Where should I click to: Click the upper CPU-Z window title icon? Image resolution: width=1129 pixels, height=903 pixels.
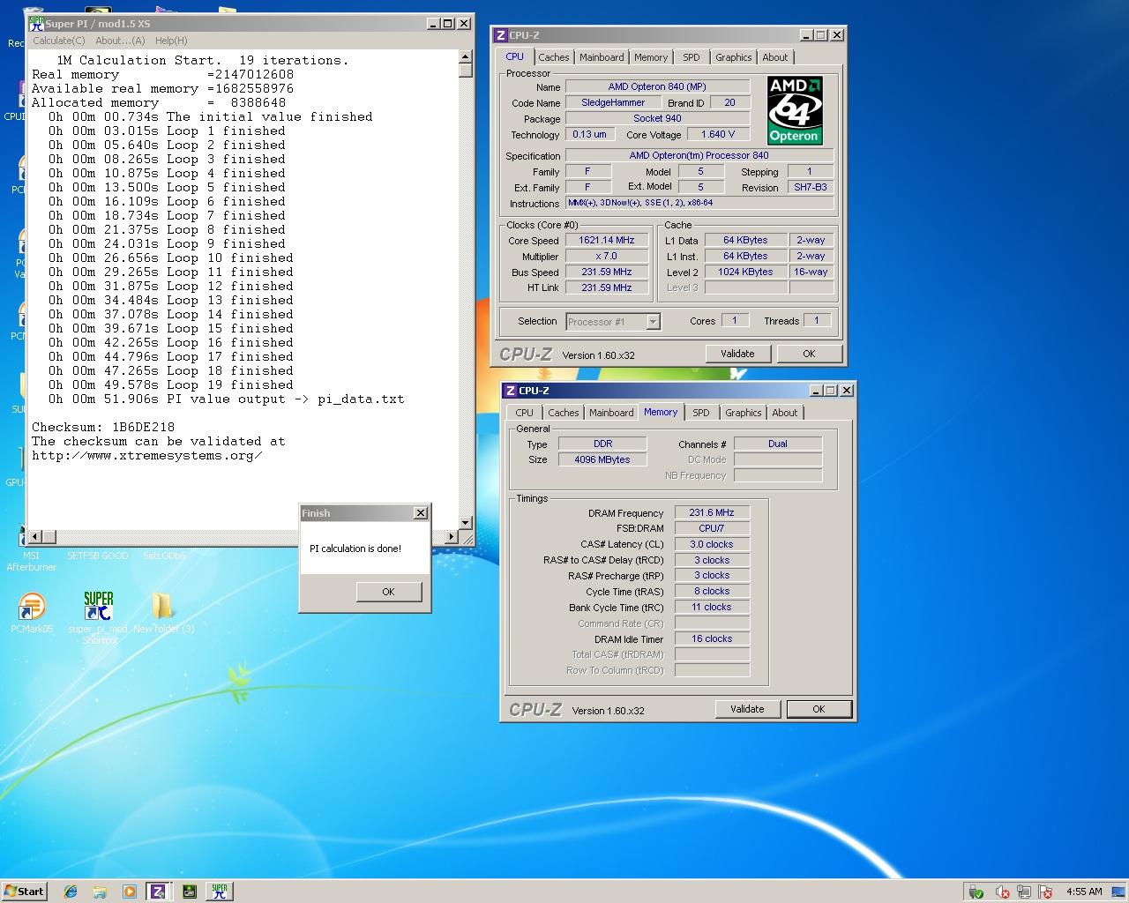(501, 35)
